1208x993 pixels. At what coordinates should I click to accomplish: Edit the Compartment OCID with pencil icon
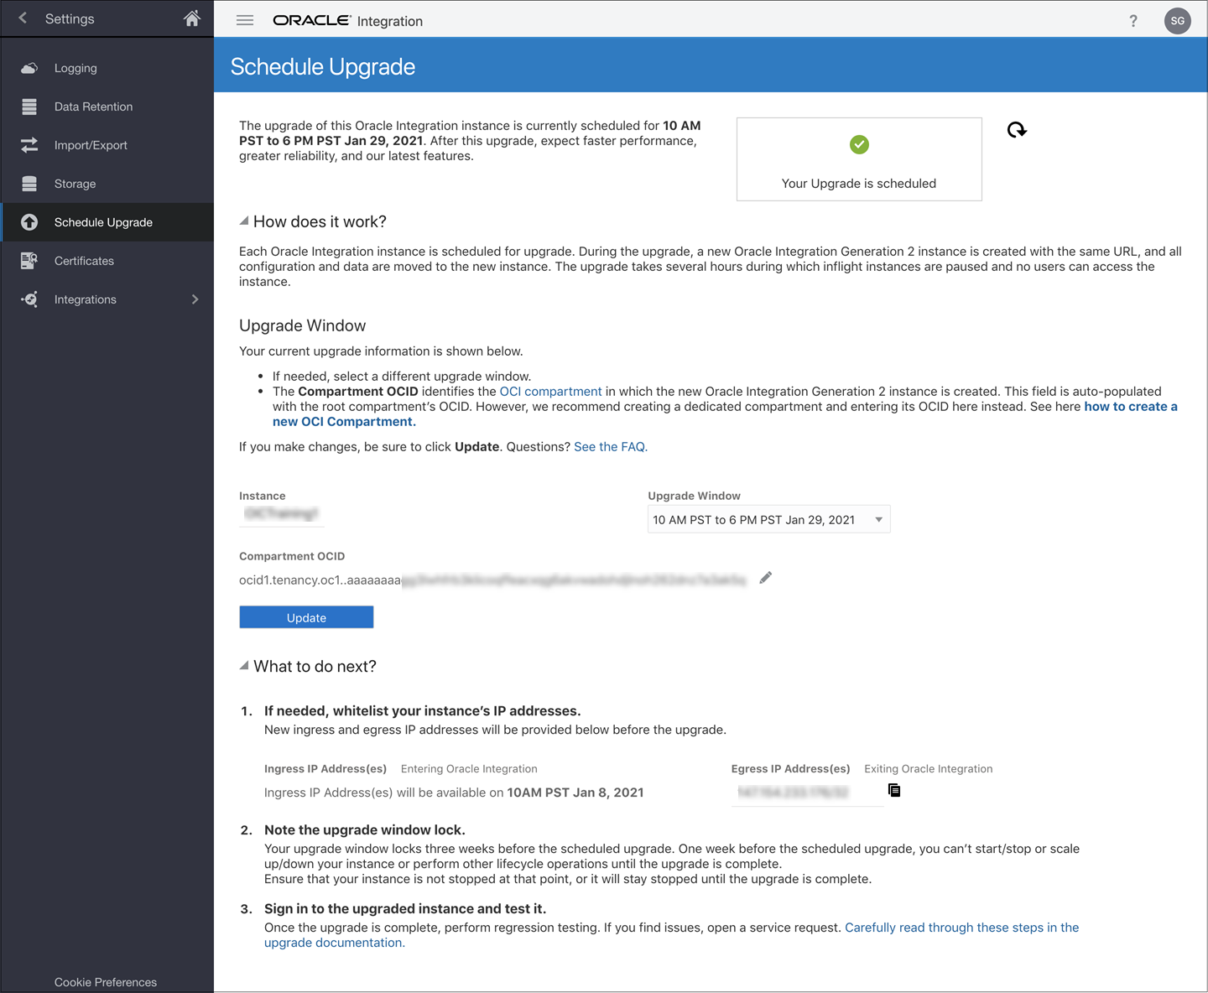(x=764, y=578)
